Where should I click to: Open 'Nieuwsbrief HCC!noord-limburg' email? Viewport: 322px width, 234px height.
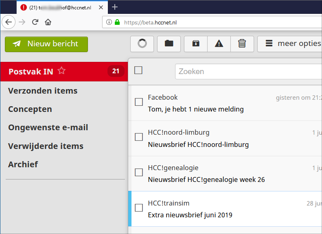(x=198, y=144)
